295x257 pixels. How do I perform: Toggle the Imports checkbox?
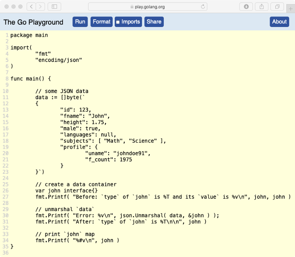(117, 22)
